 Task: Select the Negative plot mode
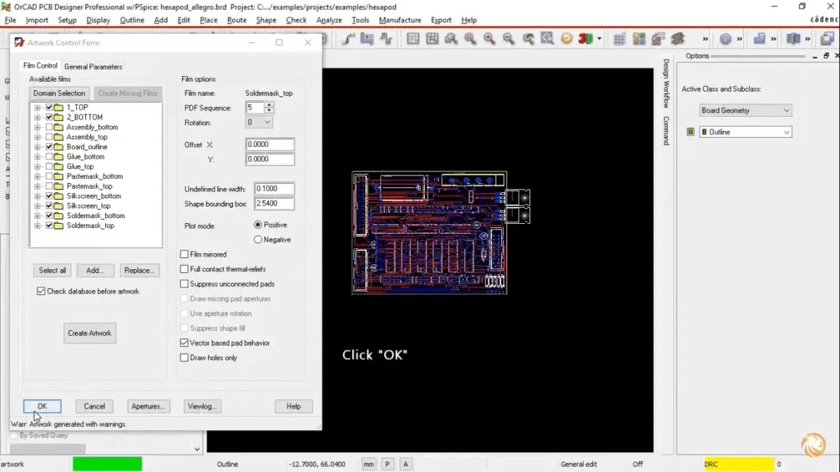coord(258,240)
